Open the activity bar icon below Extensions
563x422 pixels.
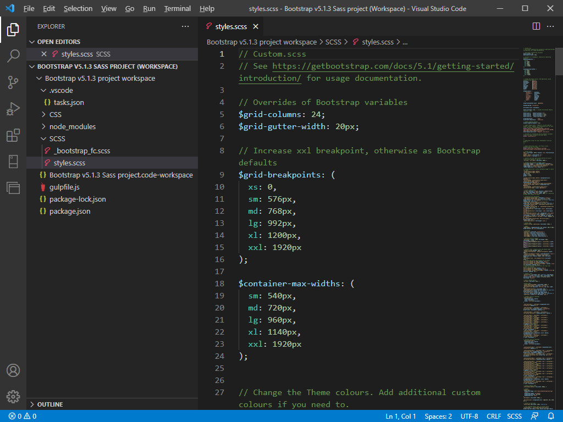(x=13, y=162)
